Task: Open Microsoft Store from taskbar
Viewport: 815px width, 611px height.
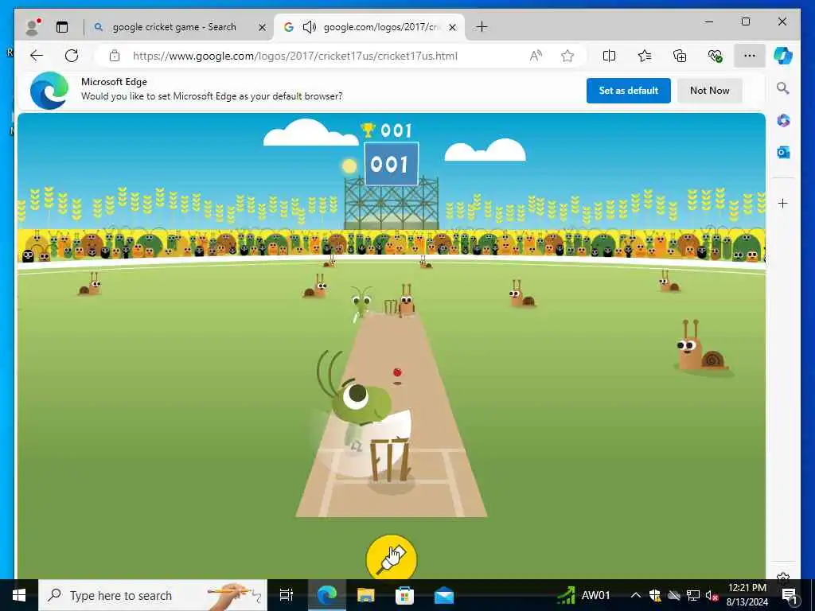Action: click(404, 595)
